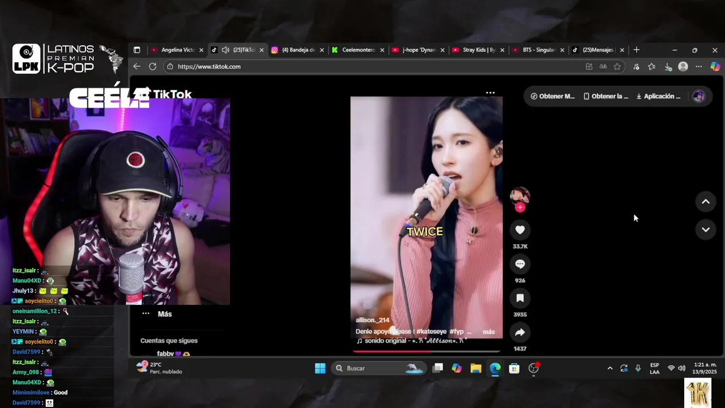Seek using the video progress bar
The width and height of the screenshot is (725, 408).
coord(426,351)
